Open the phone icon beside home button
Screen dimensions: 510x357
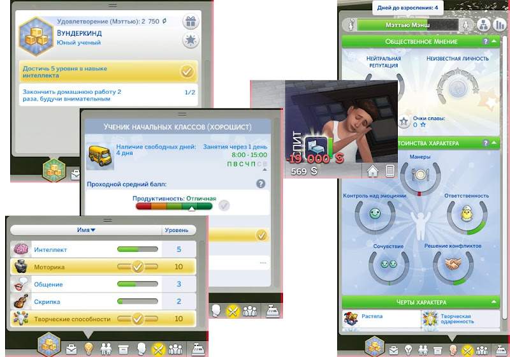pos(390,171)
